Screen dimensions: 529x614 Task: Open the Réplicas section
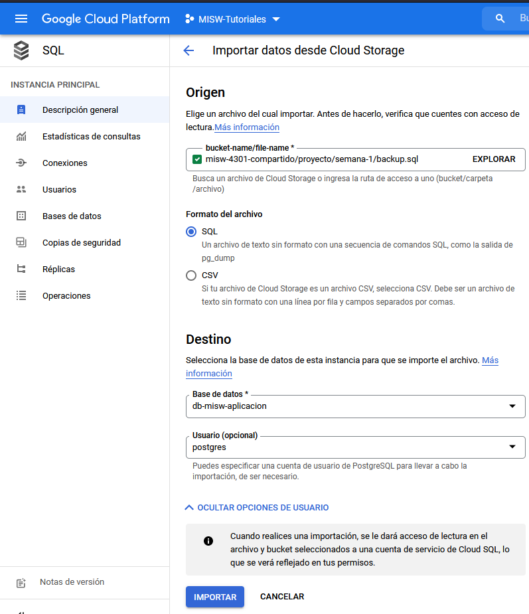[84, 269]
